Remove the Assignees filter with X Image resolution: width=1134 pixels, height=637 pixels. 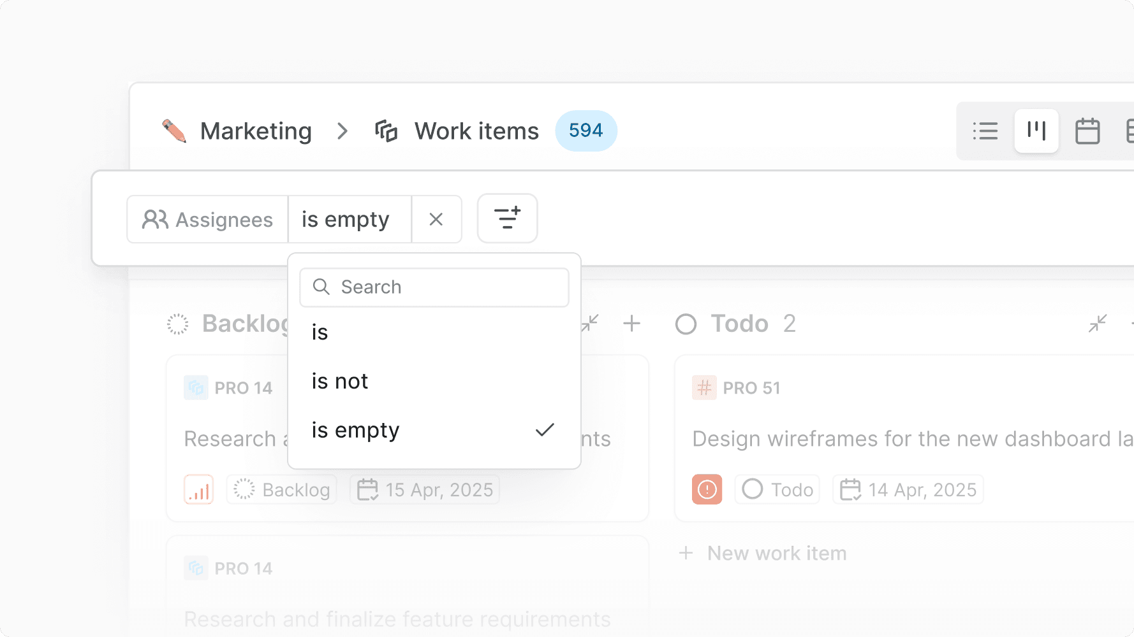tap(436, 219)
